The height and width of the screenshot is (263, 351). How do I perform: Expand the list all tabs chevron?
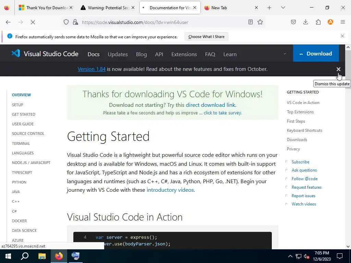[x=283, y=8]
